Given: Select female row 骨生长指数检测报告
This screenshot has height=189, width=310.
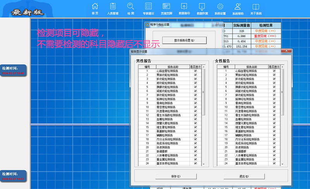Looking at the screenshot, I should pos(248,115).
